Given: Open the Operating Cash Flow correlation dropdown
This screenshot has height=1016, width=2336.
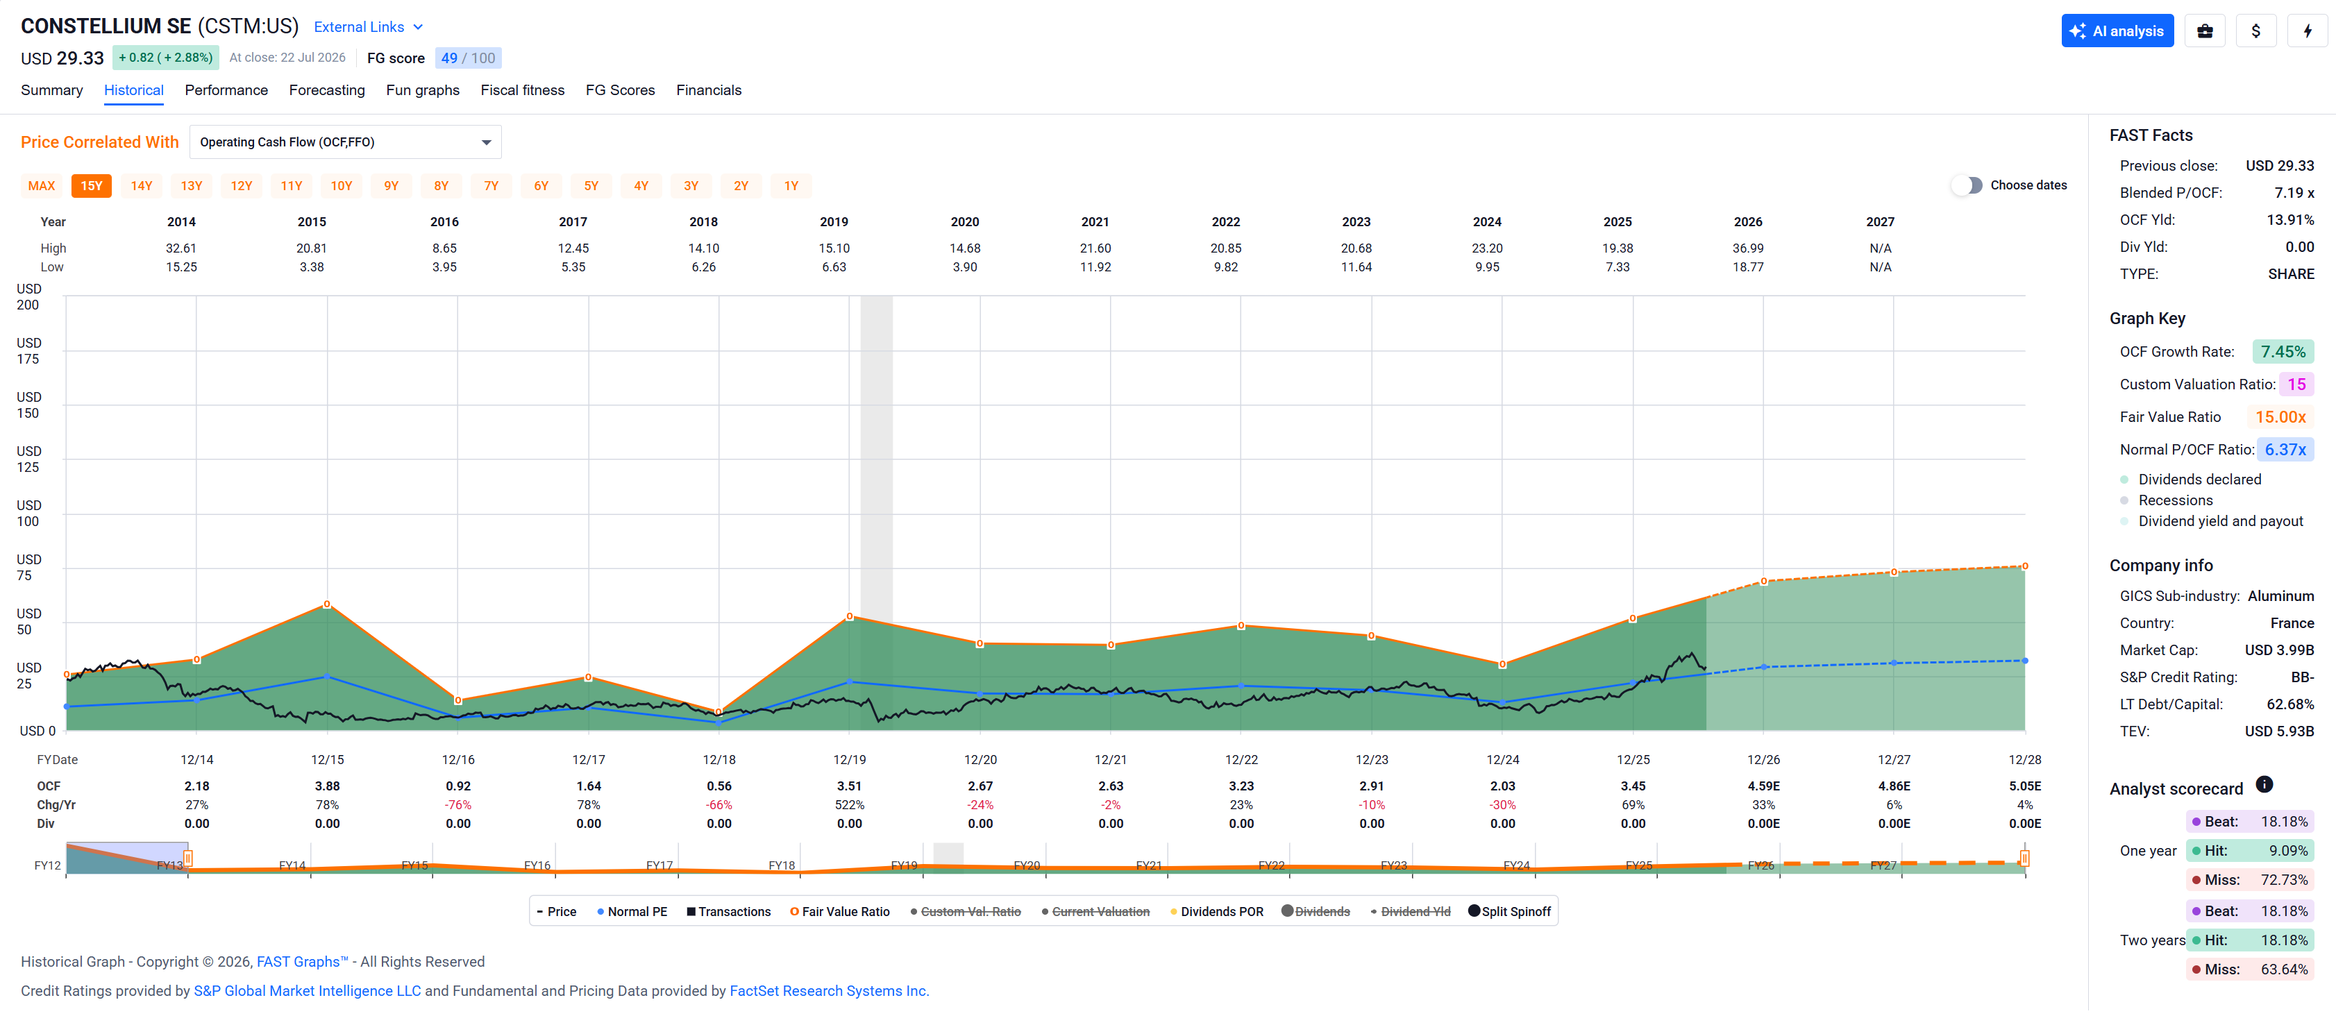Looking at the screenshot, I should tap(346, 142).
